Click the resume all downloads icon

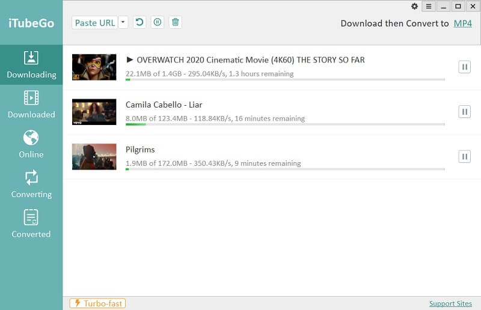click(x=139, y=22)
